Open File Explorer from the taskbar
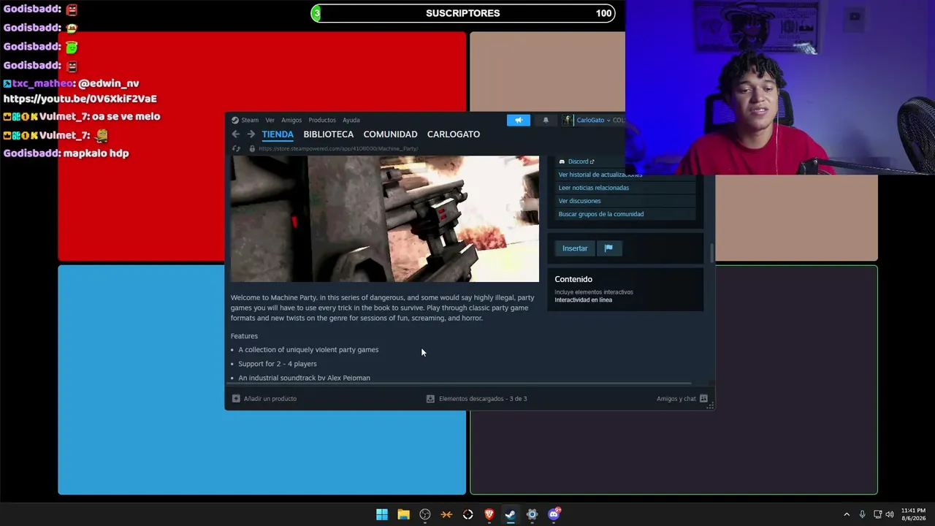This screenshot has height=526, width=935. pos(403,514)
